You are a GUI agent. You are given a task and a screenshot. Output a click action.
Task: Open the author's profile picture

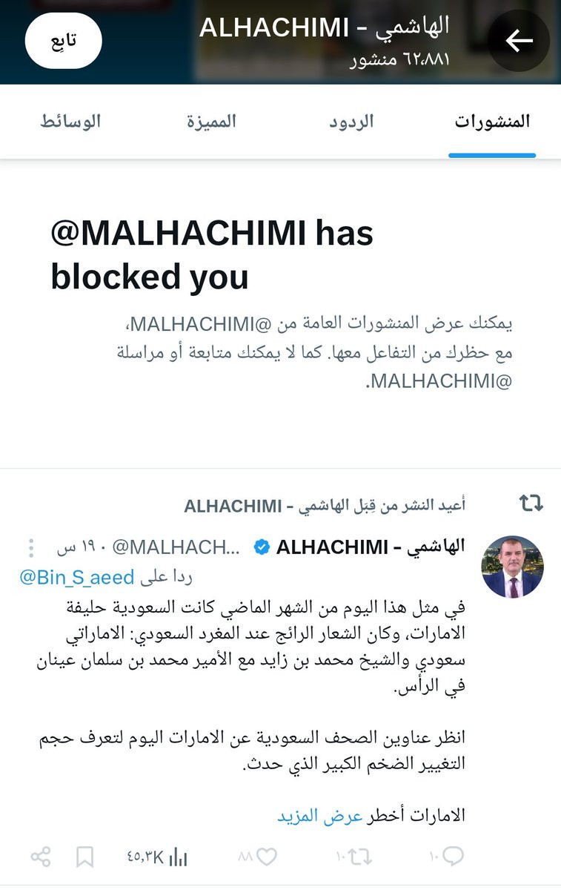coord(513,567)
